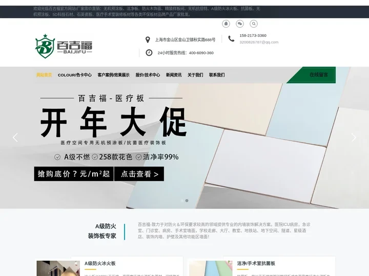
Task: Click the top welcome announcement text
Action: tap(147, 11)
